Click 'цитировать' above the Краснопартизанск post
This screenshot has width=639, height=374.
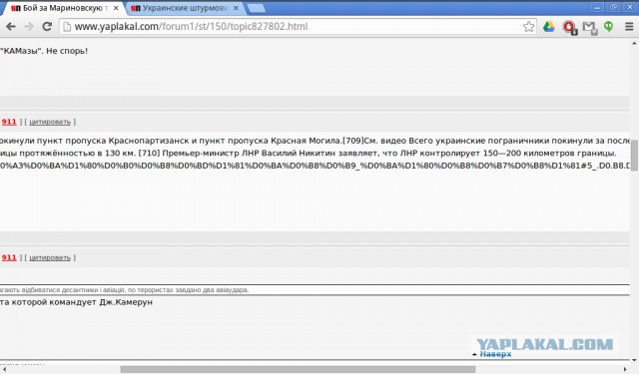tap(50, 122)
